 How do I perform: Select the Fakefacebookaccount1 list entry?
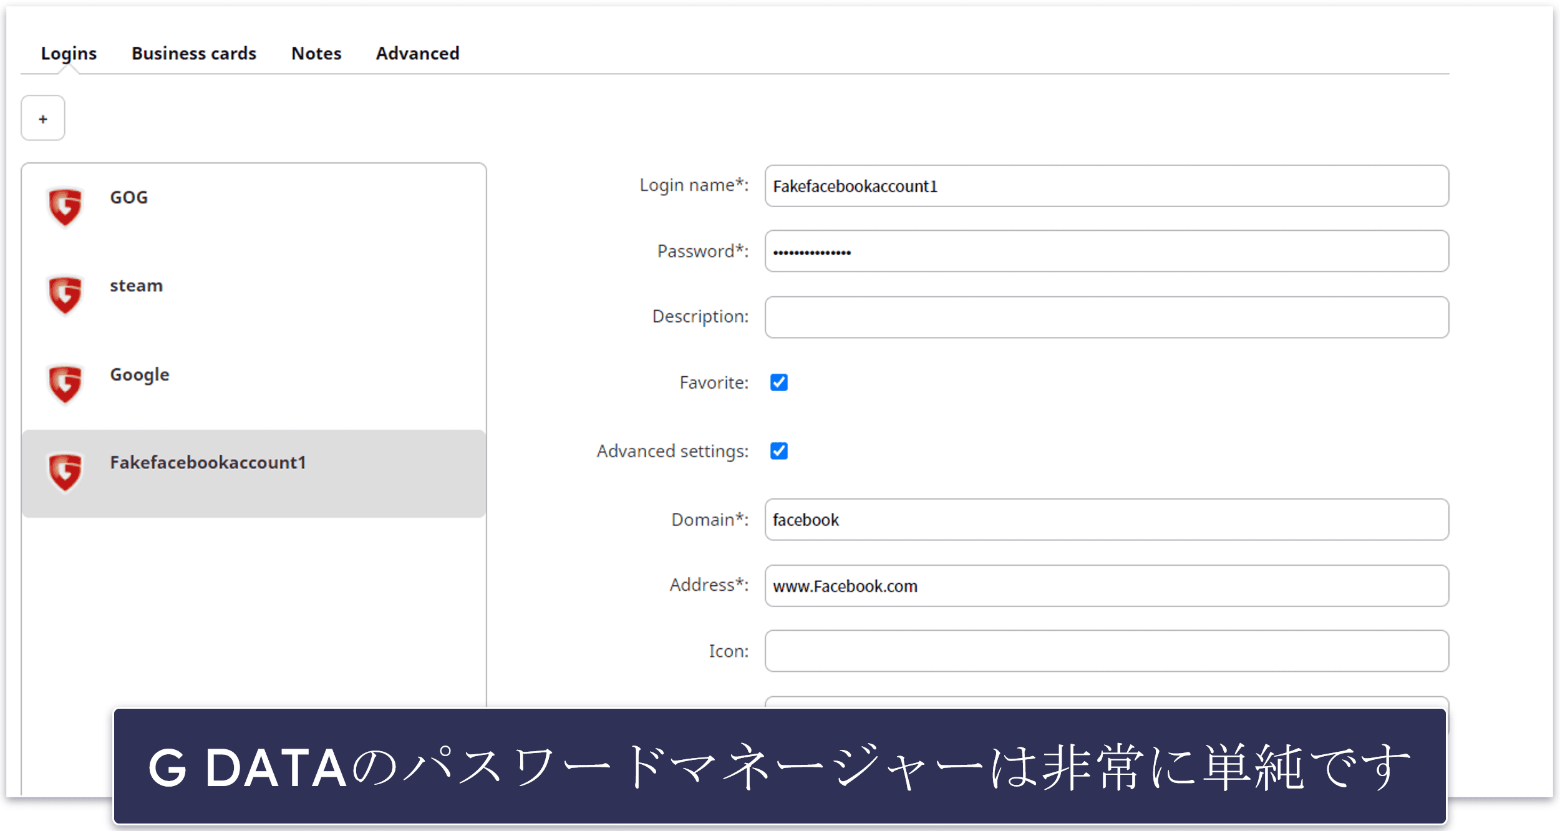[254, 474]
